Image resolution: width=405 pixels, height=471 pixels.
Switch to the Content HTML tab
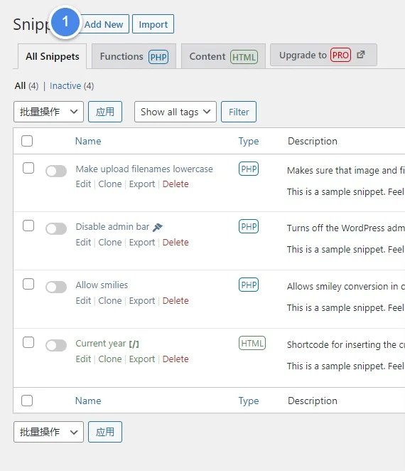tap(224, 56)
